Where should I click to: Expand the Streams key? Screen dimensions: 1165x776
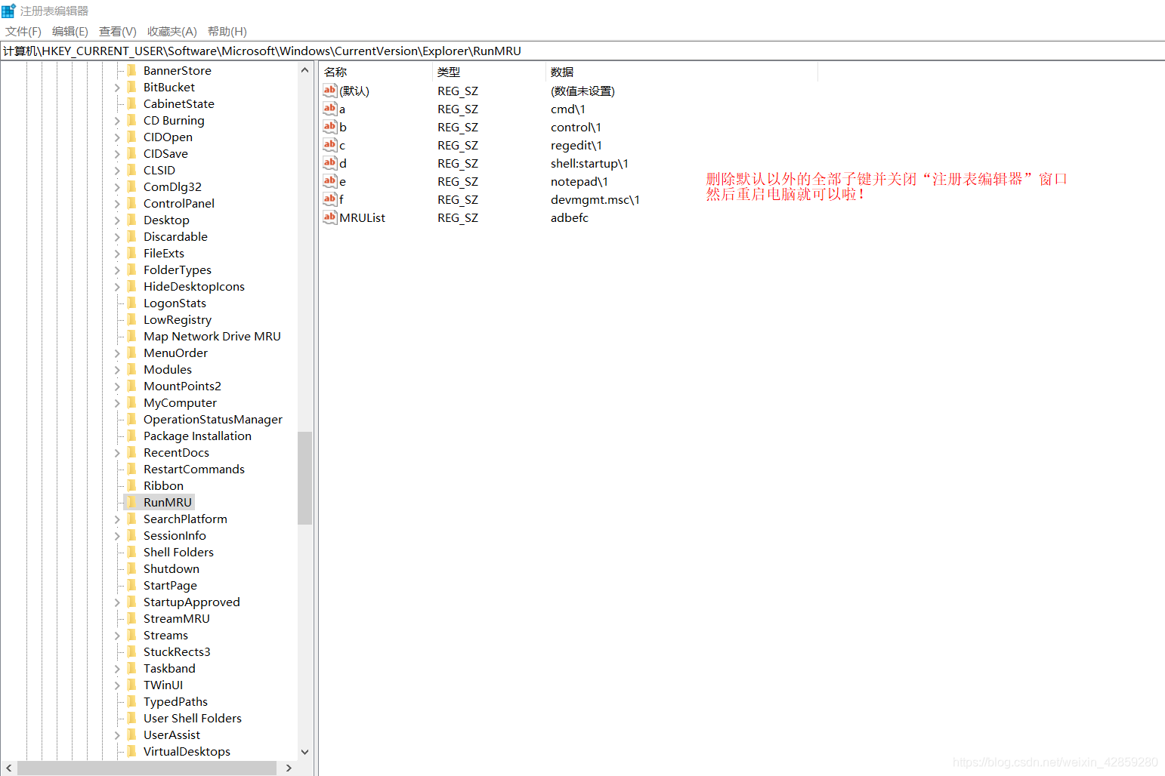point(117,636)
